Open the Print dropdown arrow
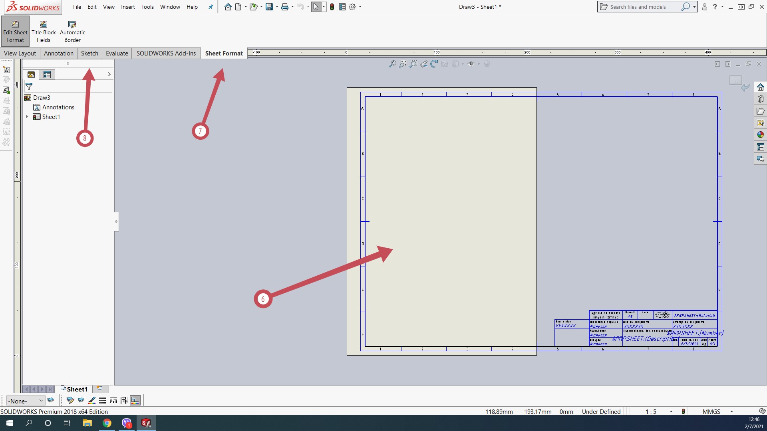The width and height of the screenshot is (767, 431). pos(292,7)
